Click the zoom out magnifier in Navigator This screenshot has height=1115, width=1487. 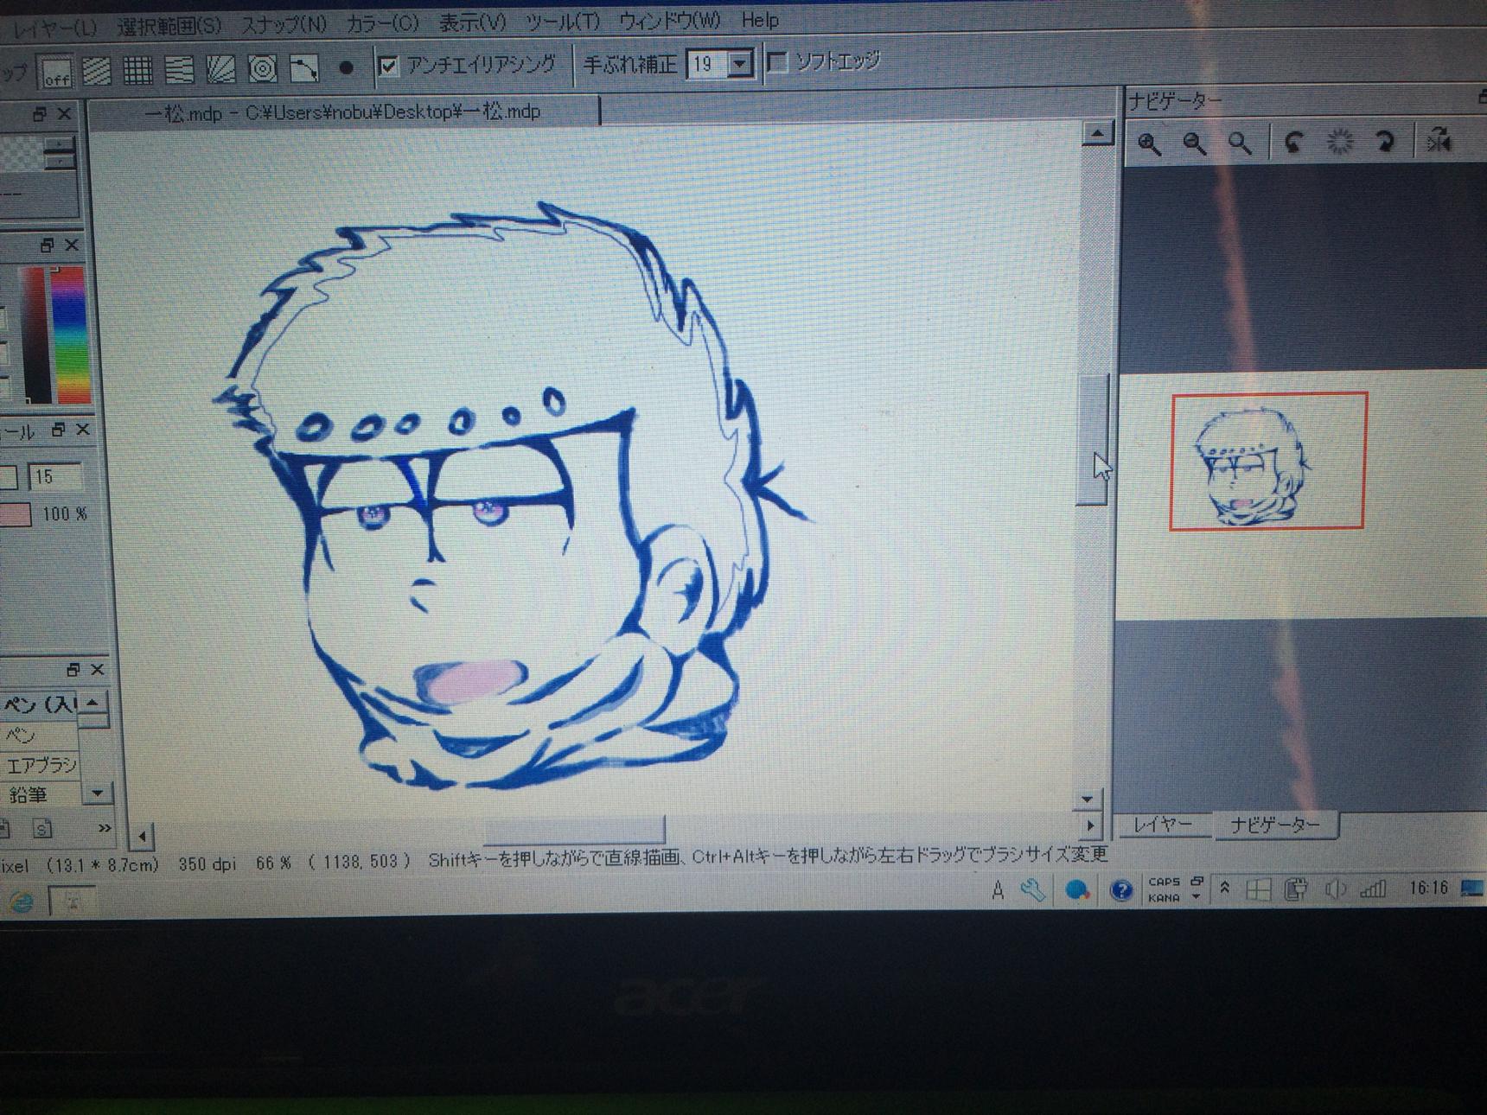[1195, 143]
